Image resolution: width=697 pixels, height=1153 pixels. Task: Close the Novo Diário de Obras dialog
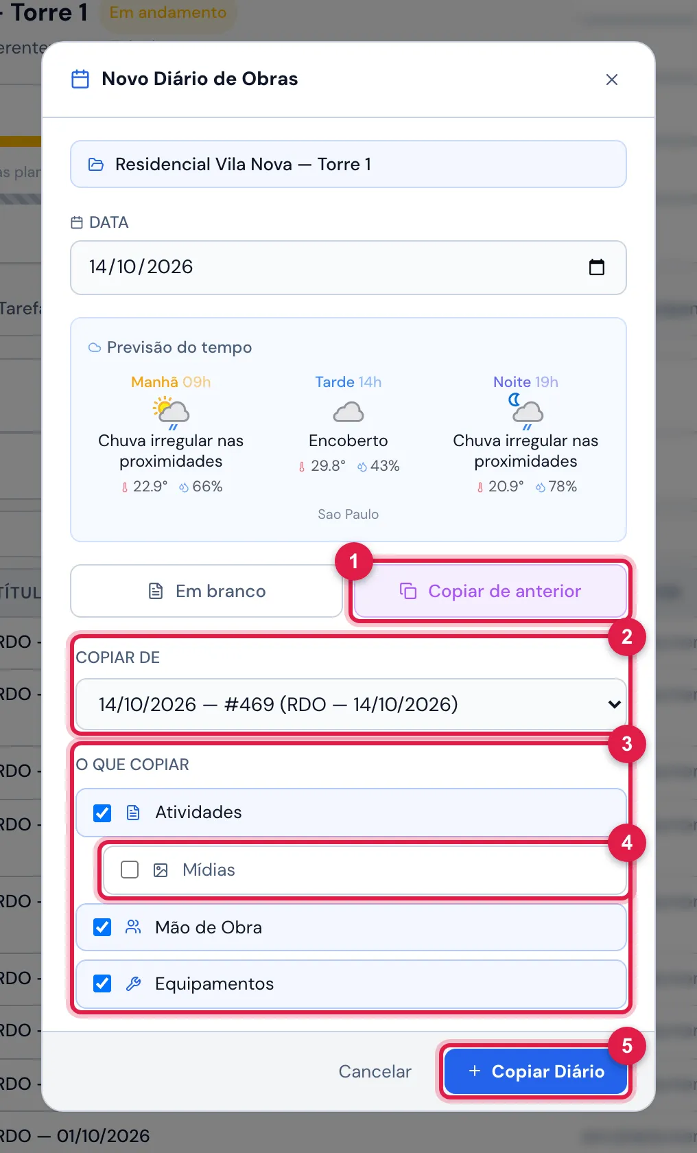click(612, 80)
